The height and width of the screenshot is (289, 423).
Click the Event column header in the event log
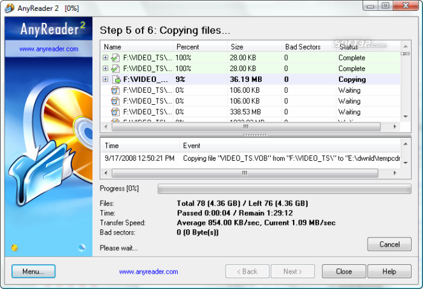290,145
